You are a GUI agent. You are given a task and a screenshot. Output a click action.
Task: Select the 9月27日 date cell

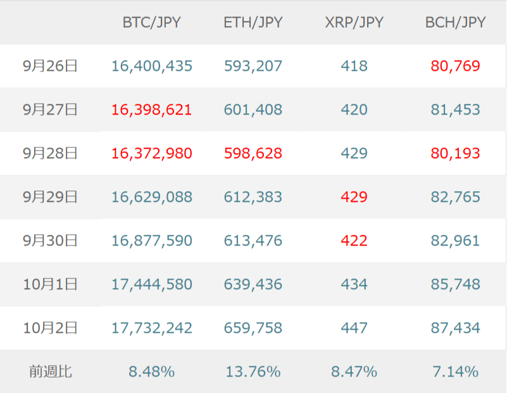point(50,109)
